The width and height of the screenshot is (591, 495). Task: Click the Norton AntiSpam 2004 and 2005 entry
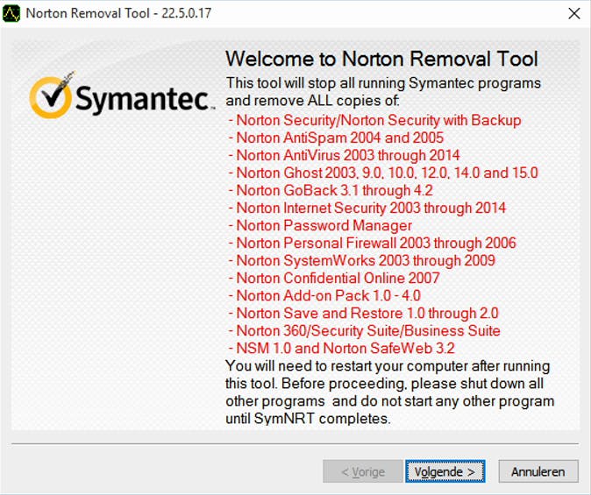[339, 138]
